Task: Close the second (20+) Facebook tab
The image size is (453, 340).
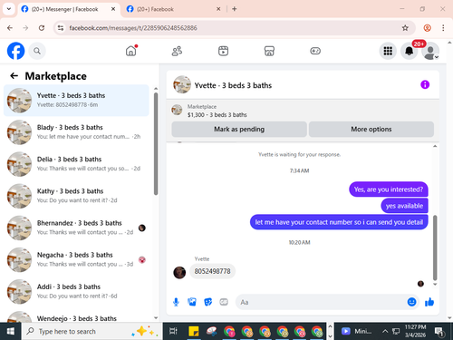Action: [218, 9]
